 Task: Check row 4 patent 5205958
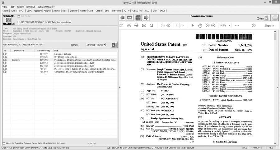(4, 63)
